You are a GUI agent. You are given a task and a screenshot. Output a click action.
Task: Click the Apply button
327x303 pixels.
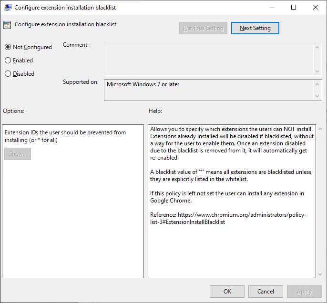coord(304,292)
